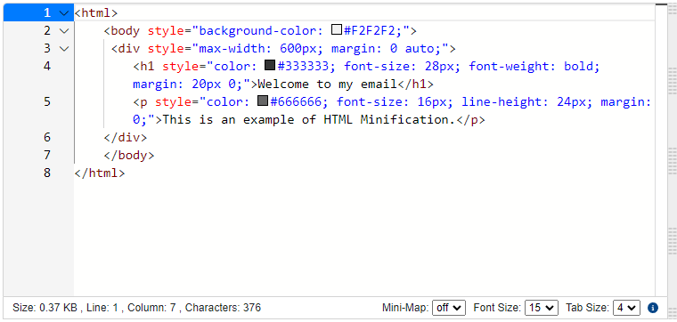This screenshot has height=322, width=677.
Task: Open the blue info icon in status bar
Action: [x=653, y=308]
